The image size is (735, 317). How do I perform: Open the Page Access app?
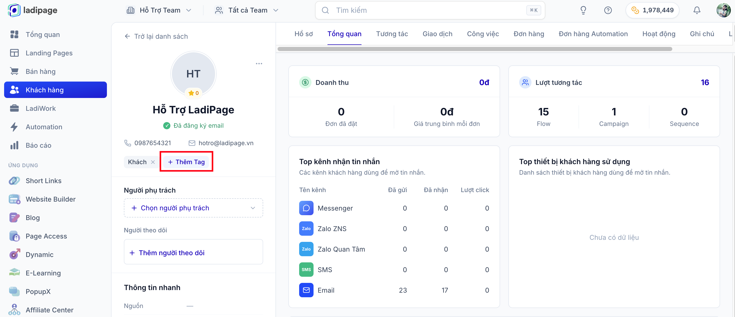[56, 236]
